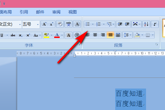This screenshot has height=110, width=165.
Task: Toggle center alignment
Action: click(x=95, y=35)
